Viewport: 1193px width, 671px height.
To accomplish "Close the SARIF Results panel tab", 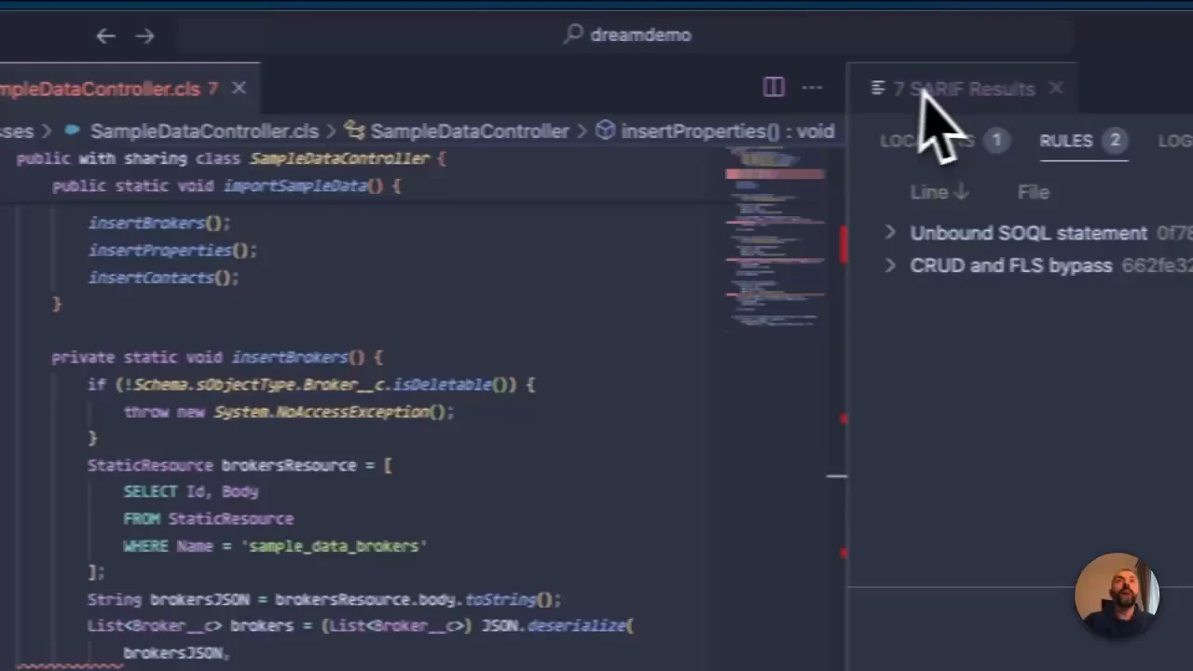I will [1055, 89].
